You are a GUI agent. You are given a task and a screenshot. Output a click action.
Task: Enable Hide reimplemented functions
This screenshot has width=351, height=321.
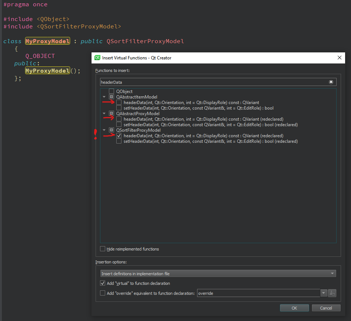103,249
